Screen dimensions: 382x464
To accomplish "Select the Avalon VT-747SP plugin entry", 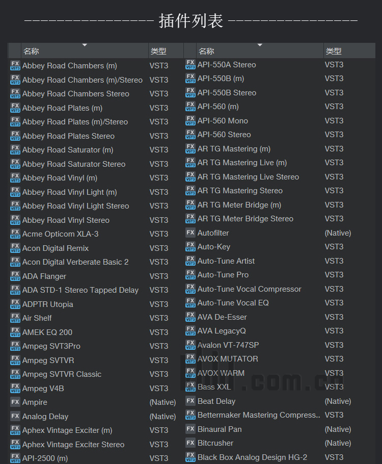I will [228, 345].
